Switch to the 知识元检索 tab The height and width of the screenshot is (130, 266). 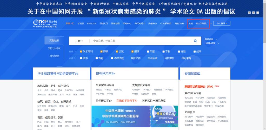[54, 48]
